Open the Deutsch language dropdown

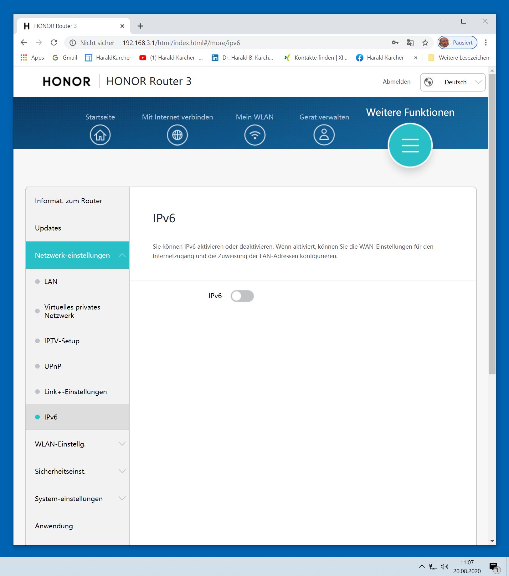tap(453, 82)
